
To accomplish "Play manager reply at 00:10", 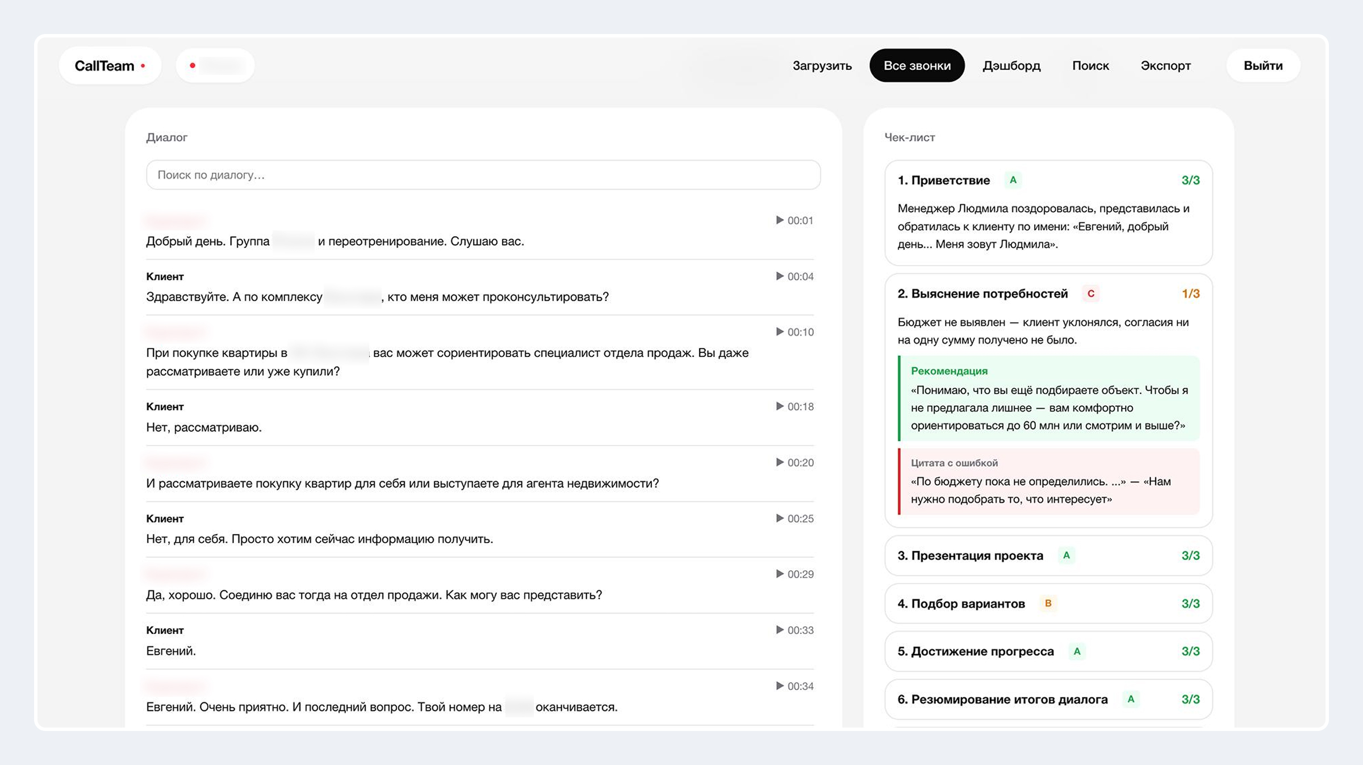I will pyautogui.click(x=795, y=332).
